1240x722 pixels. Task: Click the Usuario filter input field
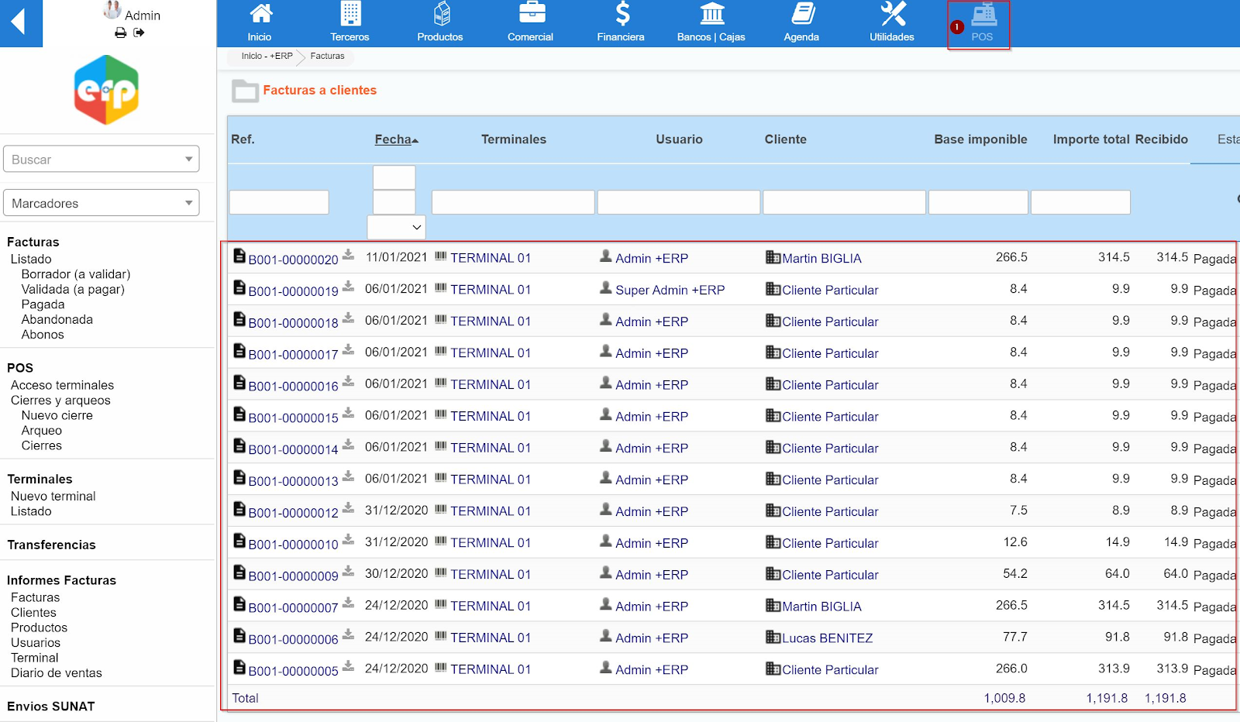[x=679, y=202]
